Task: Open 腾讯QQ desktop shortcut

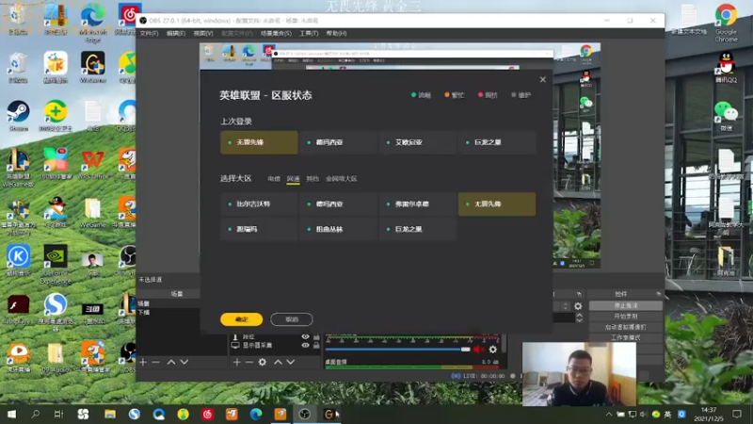Action: (726, 67)
